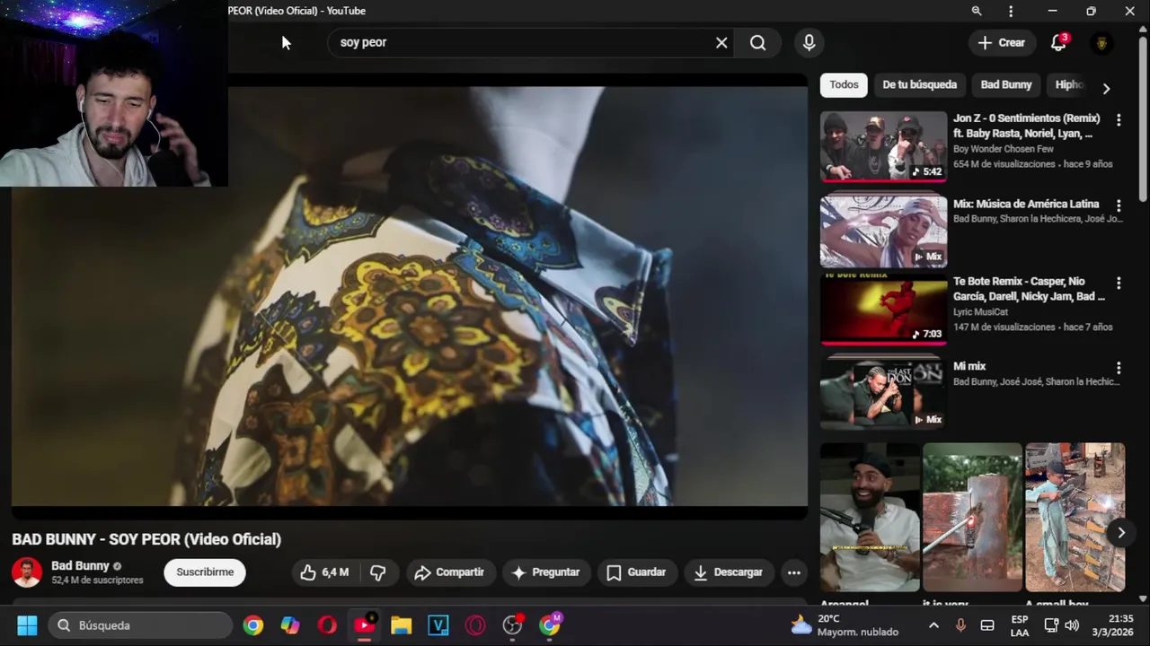The width and height of the screenshot is (1150, 646).
Task: Open the Te Bote Remix thumbnail
Action: pyautogui.click(x=883, y=309)
